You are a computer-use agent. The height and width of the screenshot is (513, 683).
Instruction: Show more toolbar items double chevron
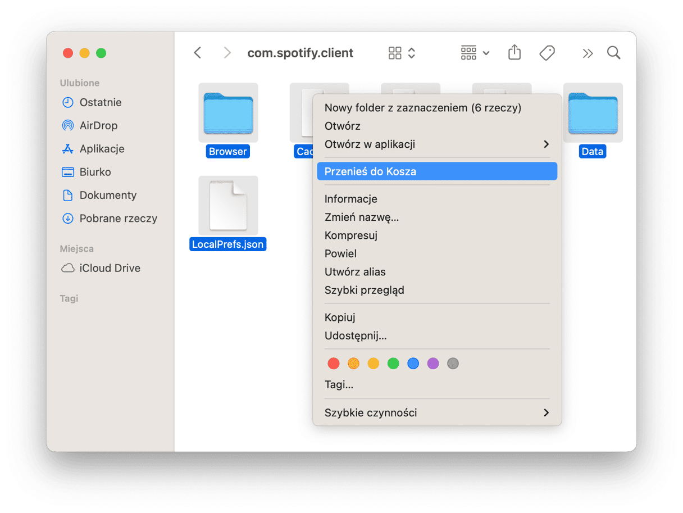point(588,53)
